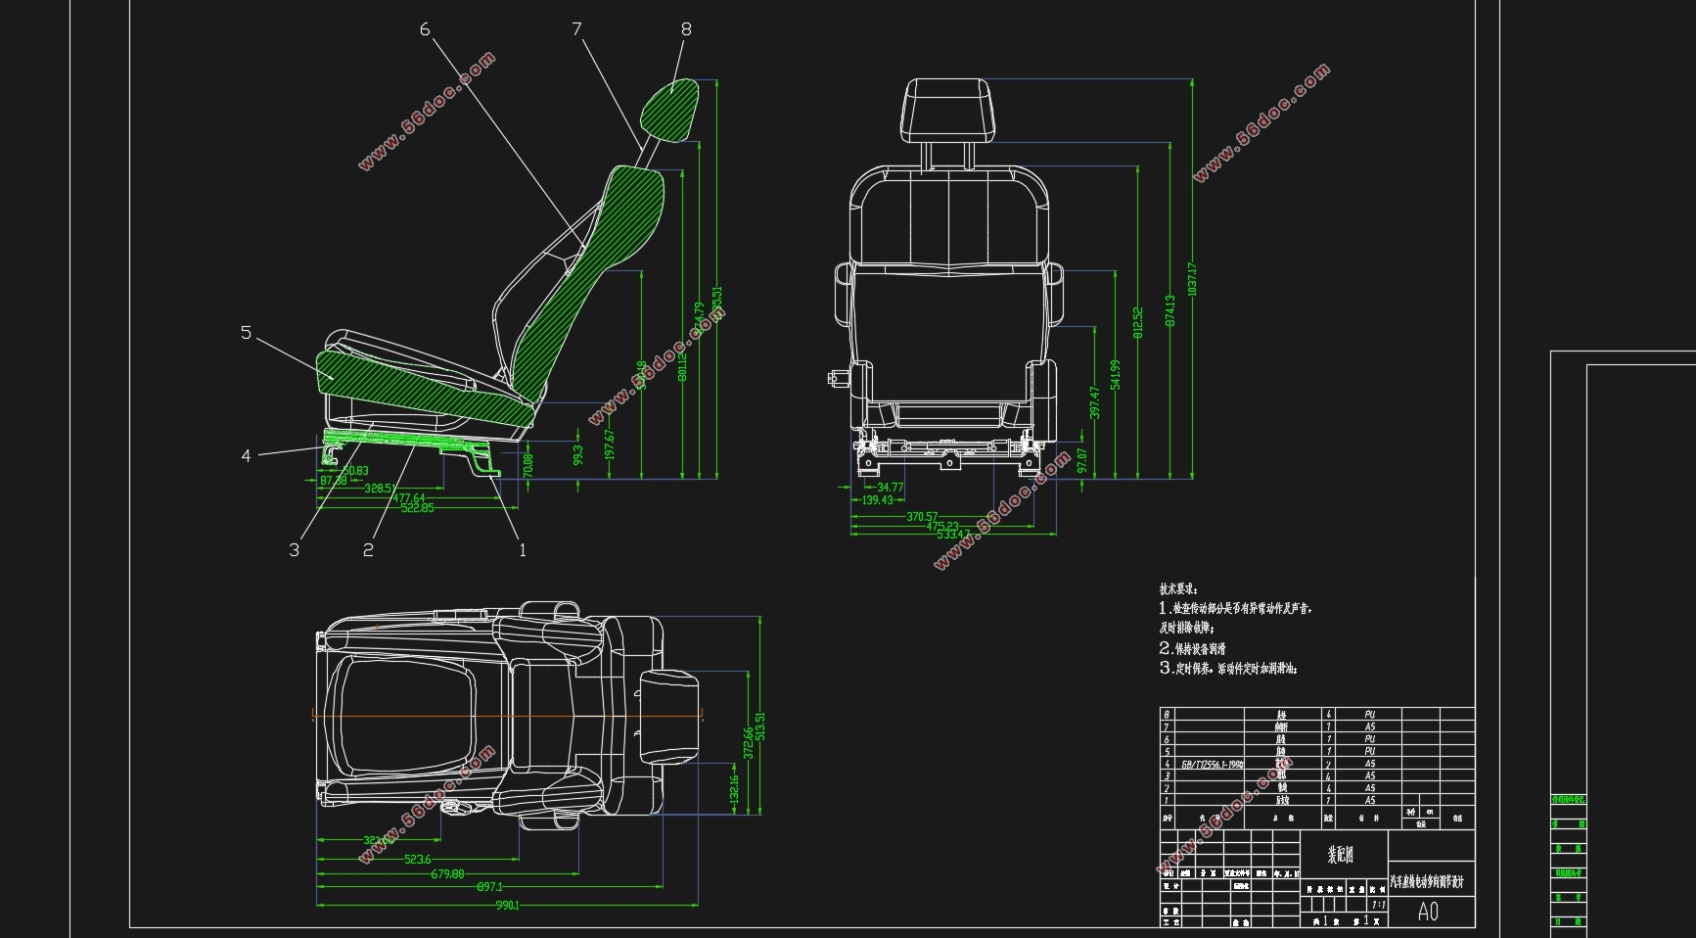This screenshot has height=938, width=1696.
Task: Select part callout number 6 in the side view
Action: coord(425,29)
